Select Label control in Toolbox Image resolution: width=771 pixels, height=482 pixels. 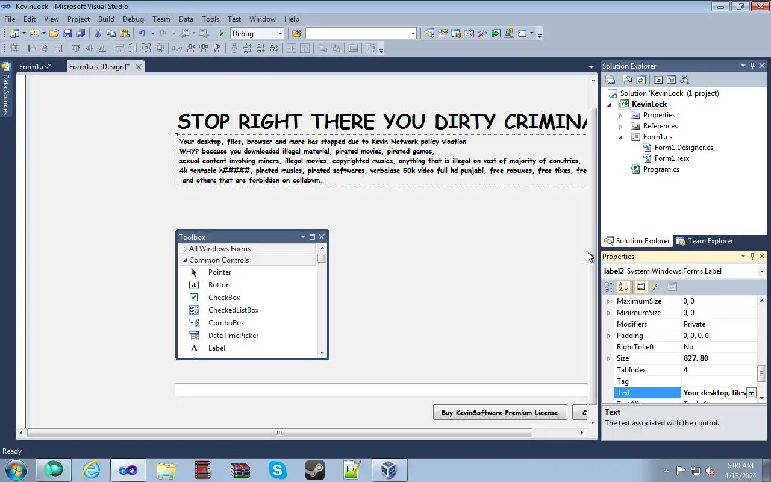pos(217,348)
